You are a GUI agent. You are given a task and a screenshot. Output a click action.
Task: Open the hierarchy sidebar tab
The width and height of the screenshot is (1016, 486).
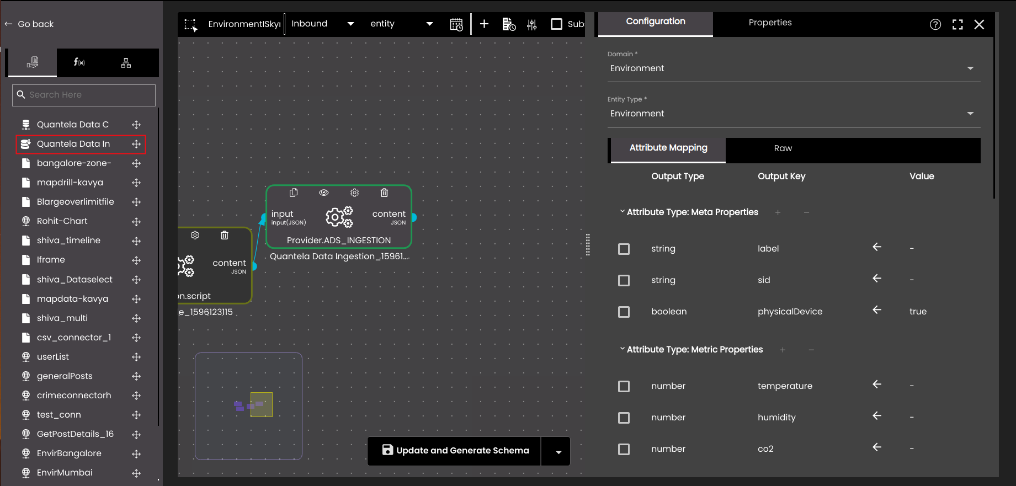pos(126,63)
